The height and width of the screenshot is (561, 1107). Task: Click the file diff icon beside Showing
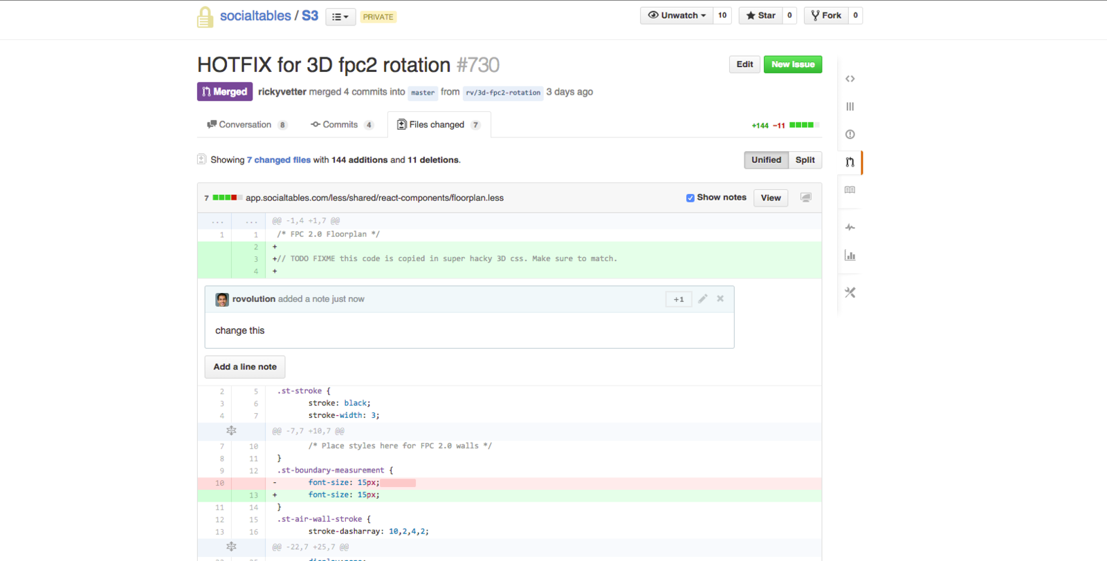pos(201,159)
